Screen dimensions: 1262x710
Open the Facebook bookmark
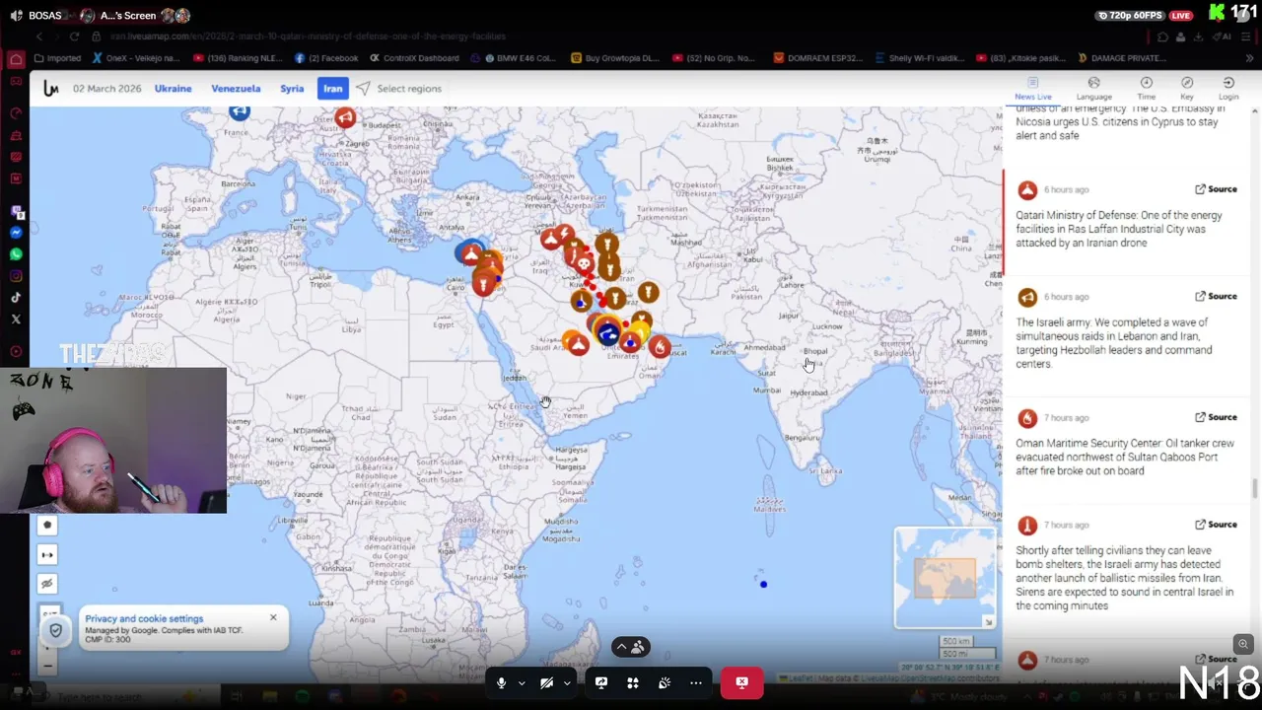[326, 58]
